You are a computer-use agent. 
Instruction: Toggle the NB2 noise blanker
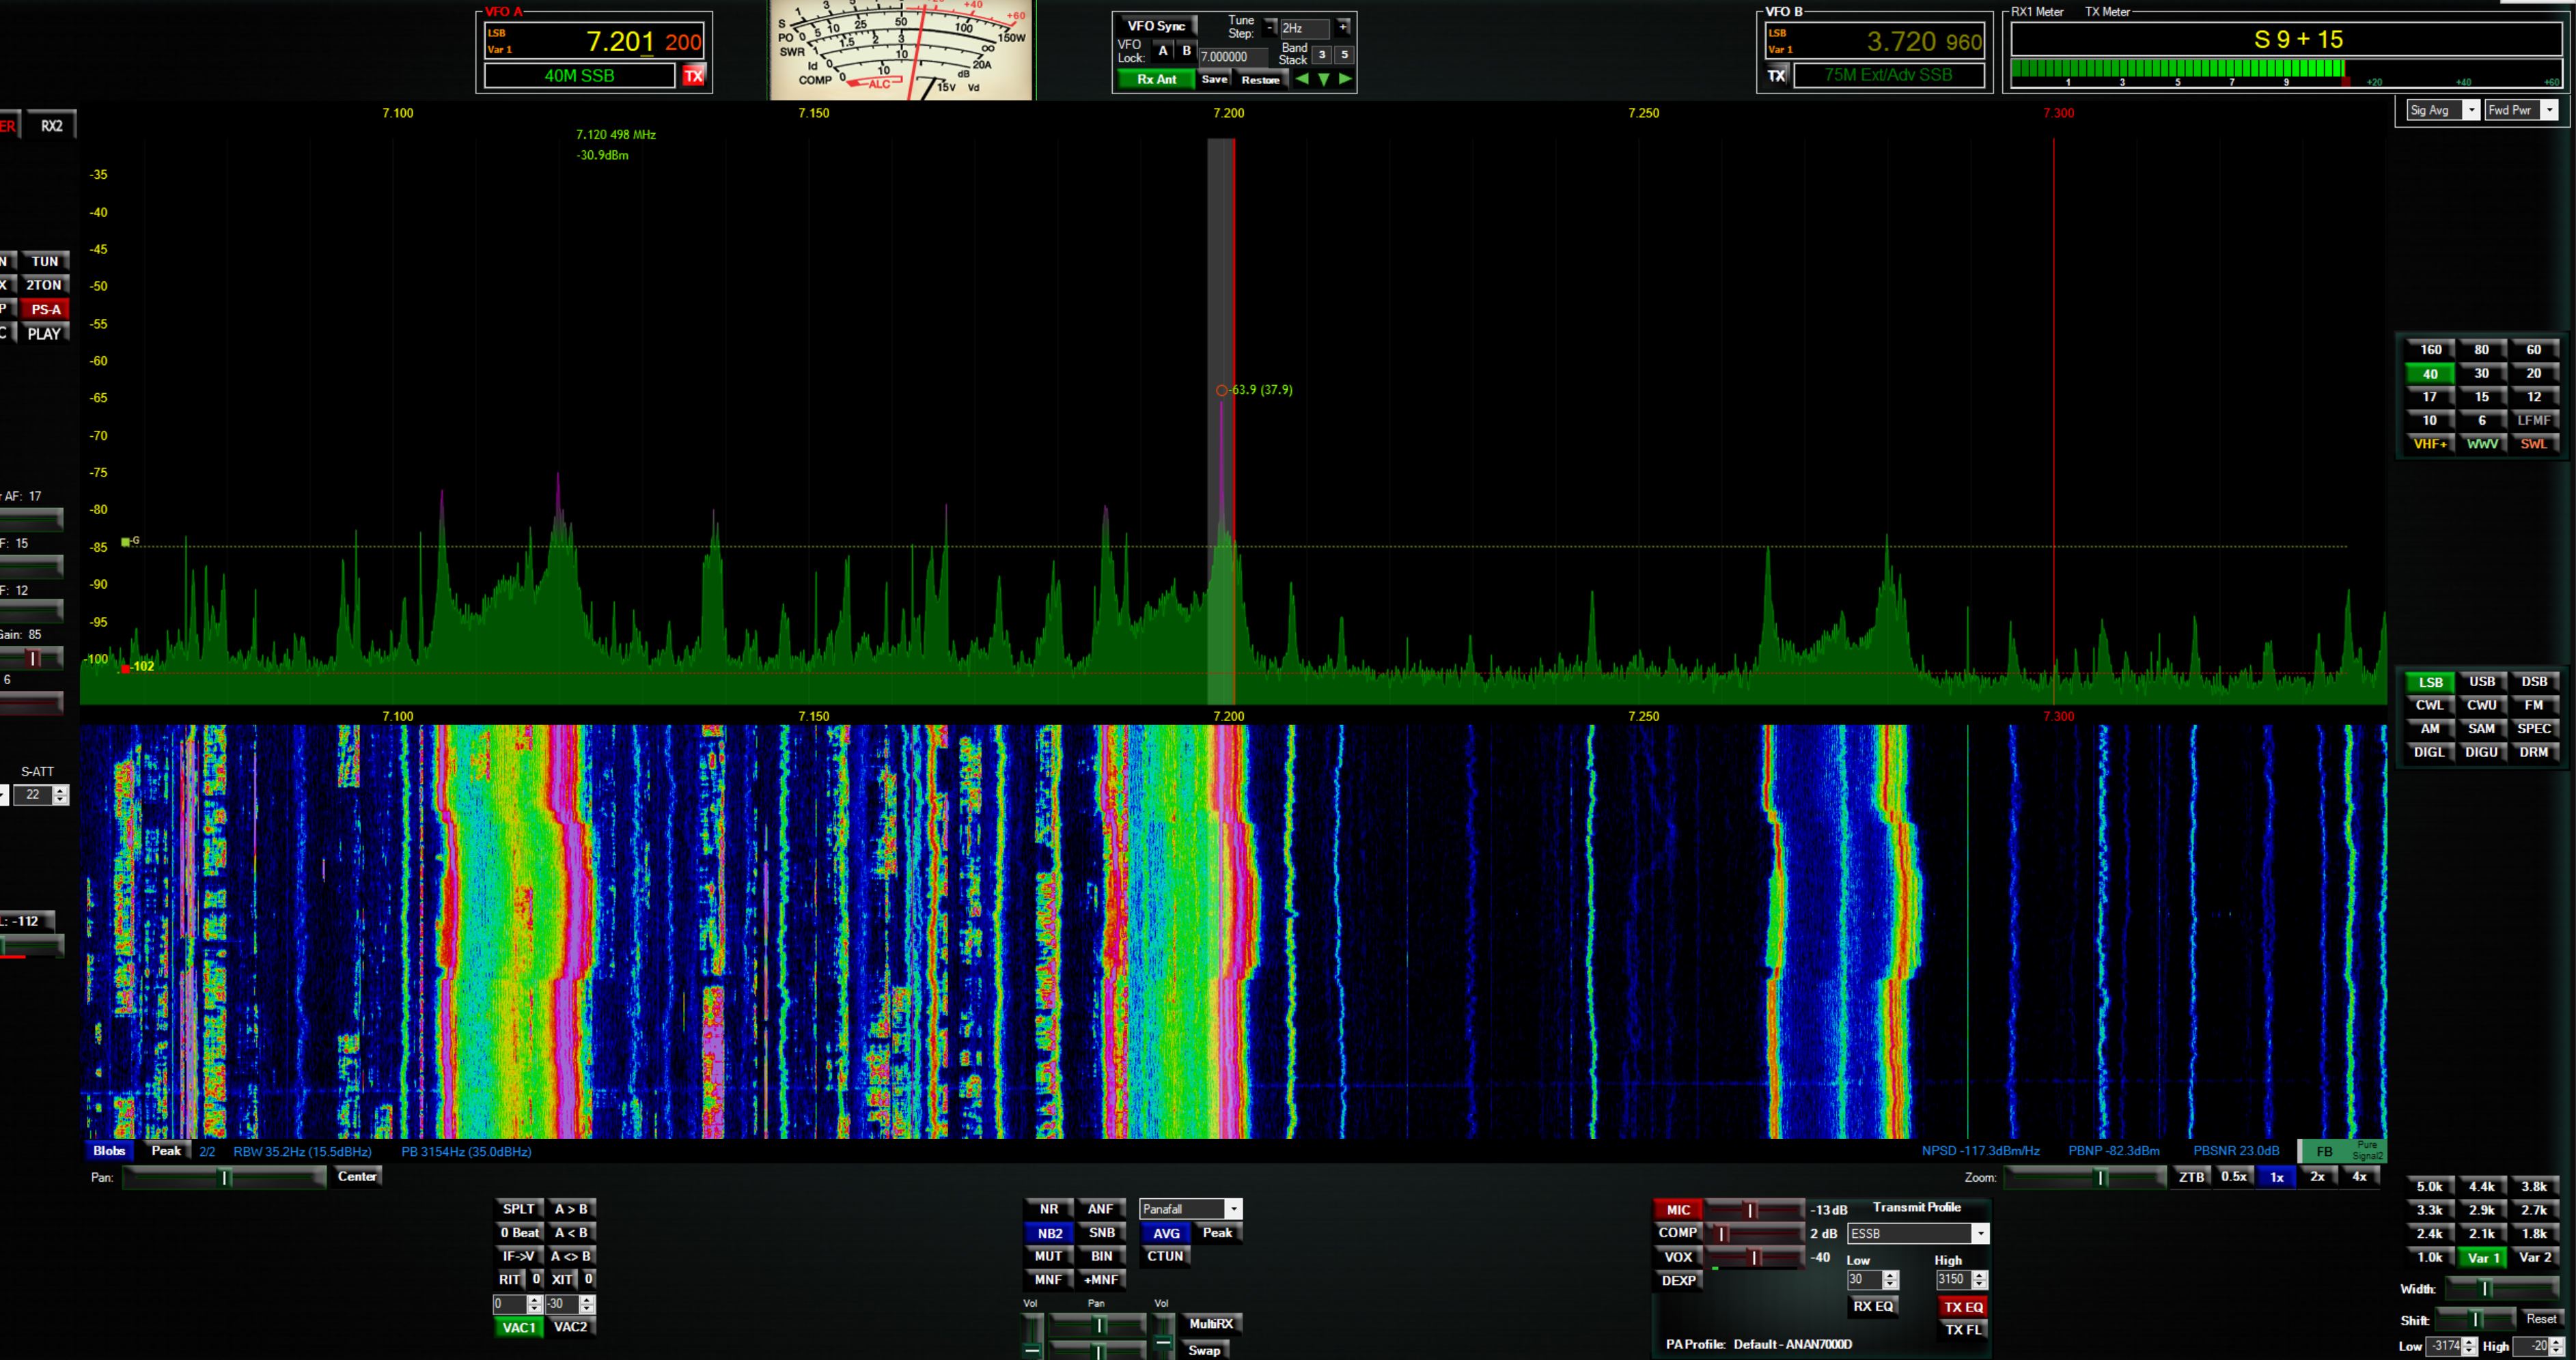click(1049, 1233)
